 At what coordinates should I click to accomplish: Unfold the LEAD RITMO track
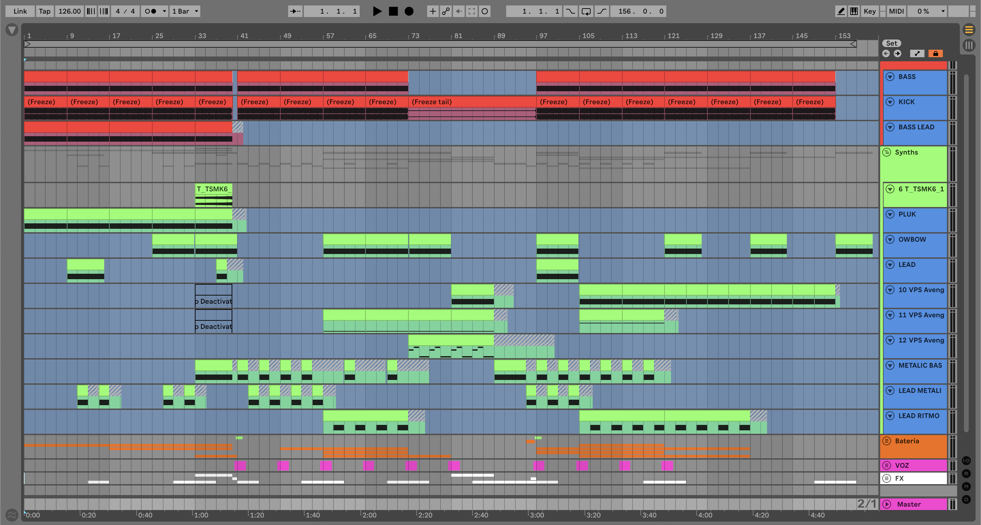(890, 415)
